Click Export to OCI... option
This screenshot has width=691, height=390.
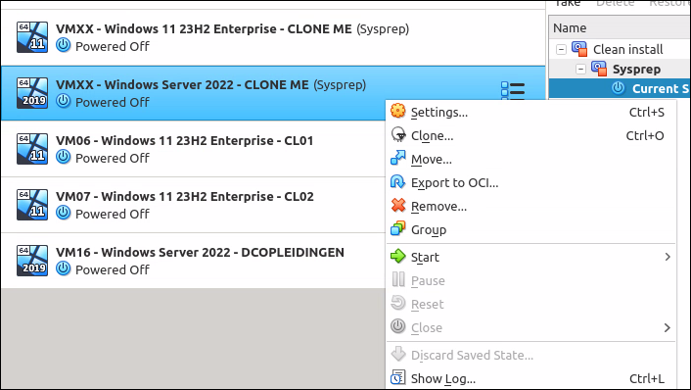pos(530,182)
